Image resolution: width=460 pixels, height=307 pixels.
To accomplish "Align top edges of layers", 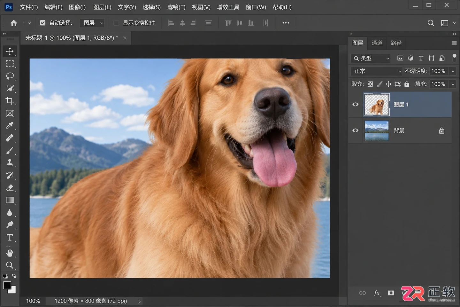I will point(228,23).
